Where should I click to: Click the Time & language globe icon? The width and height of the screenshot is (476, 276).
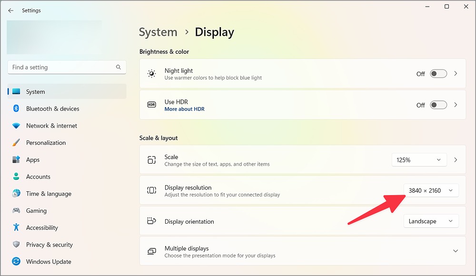(x=16, y=193)
